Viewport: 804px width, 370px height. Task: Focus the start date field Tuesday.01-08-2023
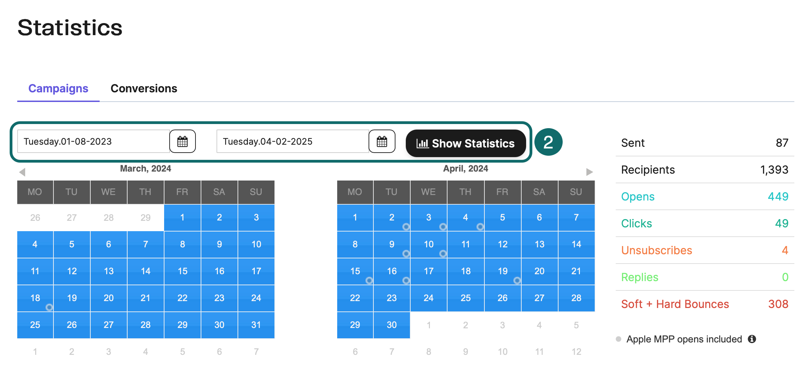93,141
